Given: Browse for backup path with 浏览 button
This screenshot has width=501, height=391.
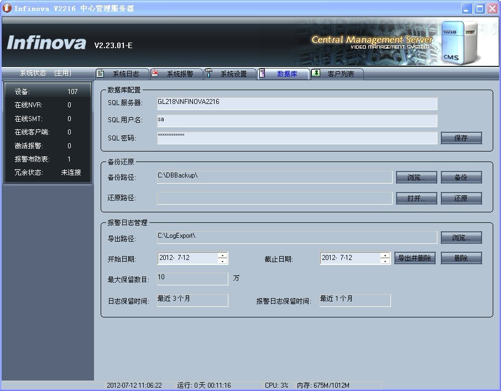Looking at the screenshot, I should [416, 178].
